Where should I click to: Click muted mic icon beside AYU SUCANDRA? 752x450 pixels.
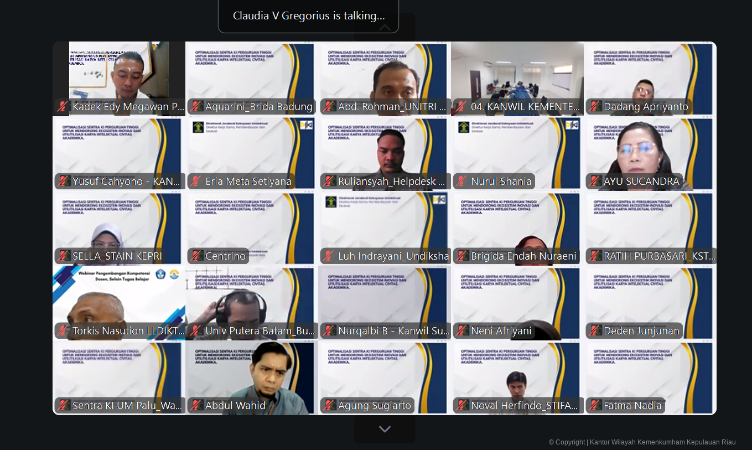[x=595, y=182]
